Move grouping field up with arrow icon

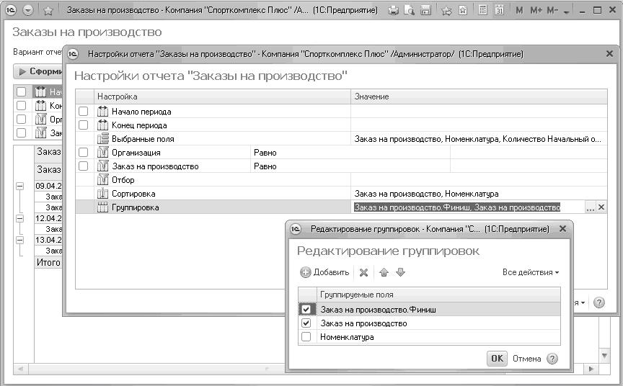[384, 272]
